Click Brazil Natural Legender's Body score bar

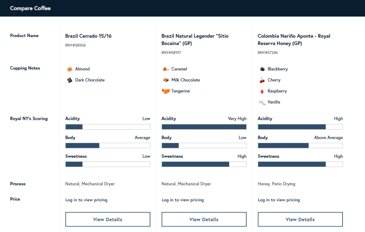[204, 146]
